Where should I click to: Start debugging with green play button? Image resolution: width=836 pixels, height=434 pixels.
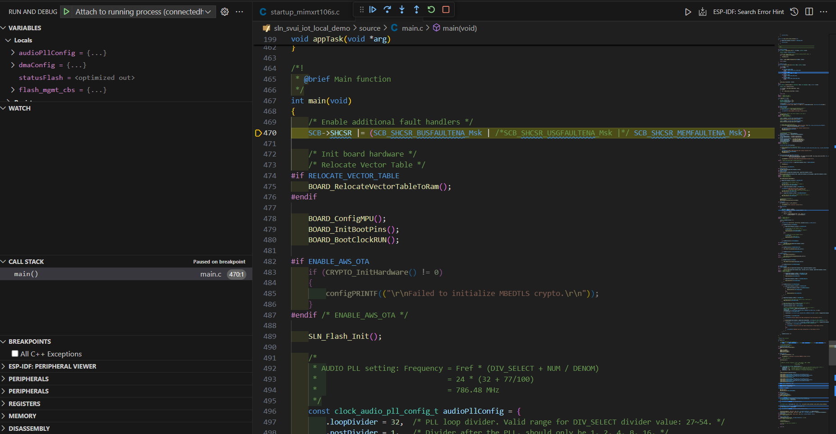pyautogui.click(x=67, y=12)
